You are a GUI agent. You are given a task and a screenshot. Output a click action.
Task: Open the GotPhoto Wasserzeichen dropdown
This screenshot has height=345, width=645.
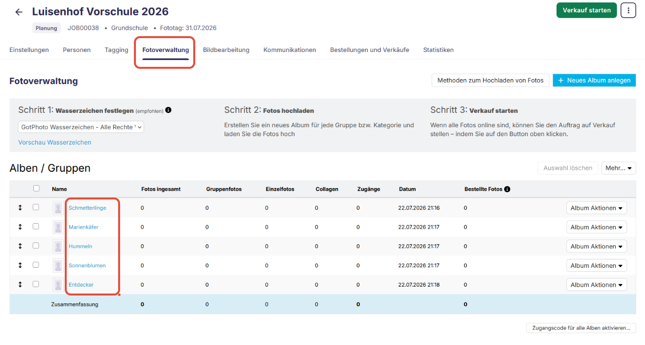[x=81, y=127]
